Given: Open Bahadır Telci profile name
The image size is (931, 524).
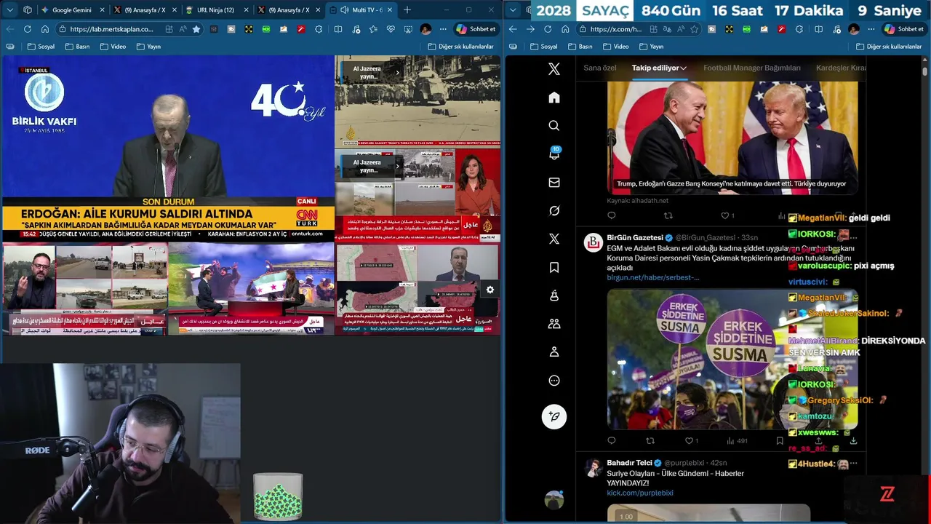Looking at the screenshot, I should click(629, 463).
